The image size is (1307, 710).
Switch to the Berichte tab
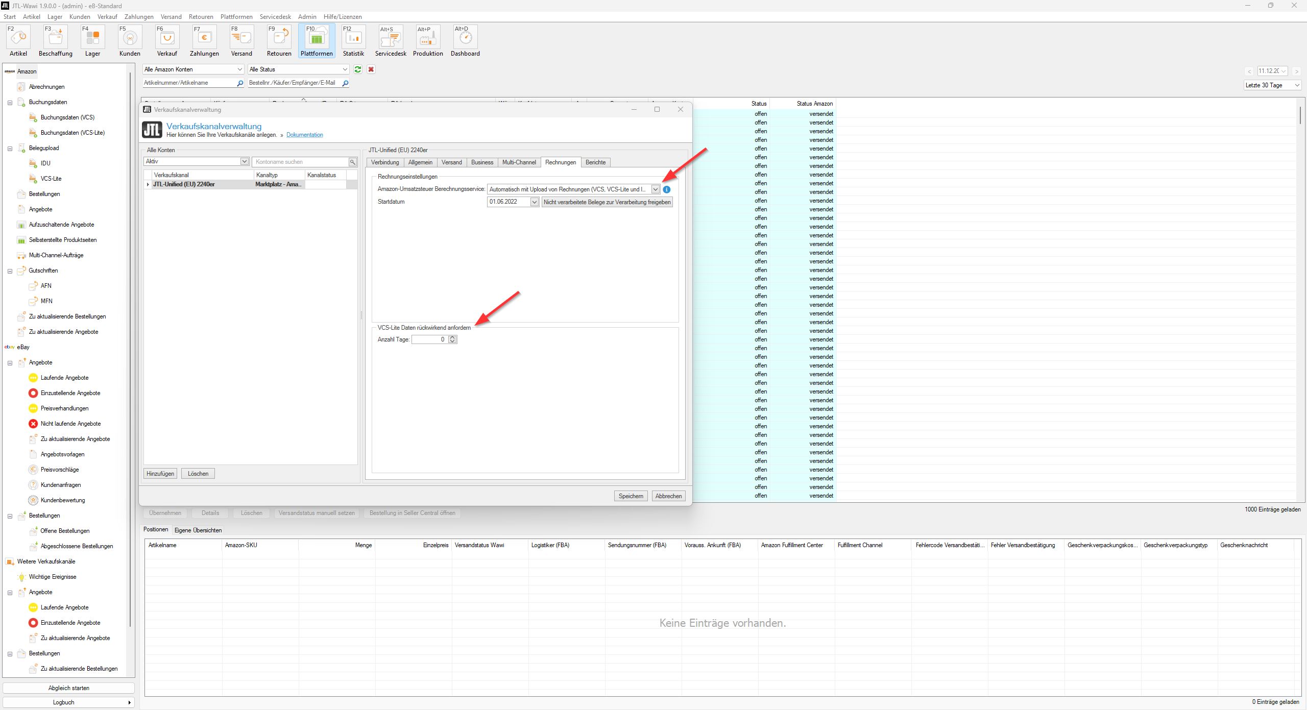[x=595, y=162]
